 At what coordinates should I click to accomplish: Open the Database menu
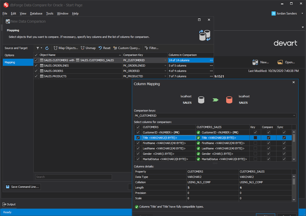36,13
